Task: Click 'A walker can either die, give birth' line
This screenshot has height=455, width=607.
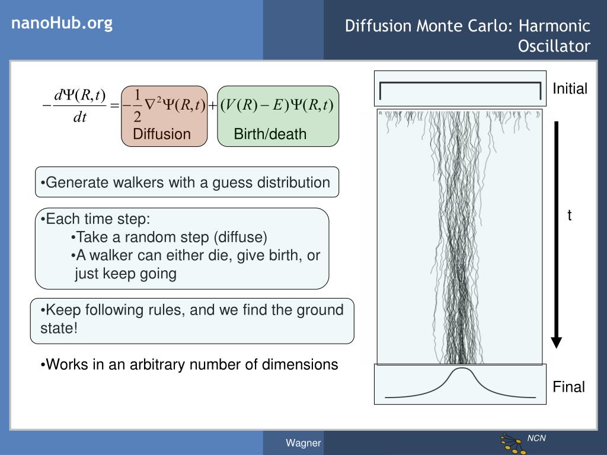Action: pyautogui.click(x=196, y=255)
